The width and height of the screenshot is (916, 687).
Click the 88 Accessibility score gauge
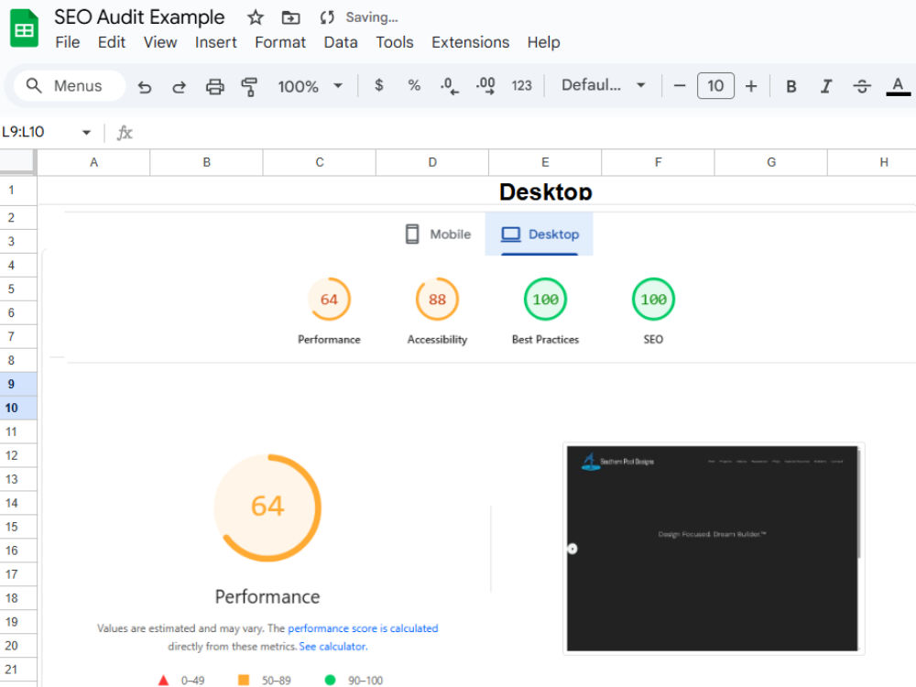tap(437, 300)
